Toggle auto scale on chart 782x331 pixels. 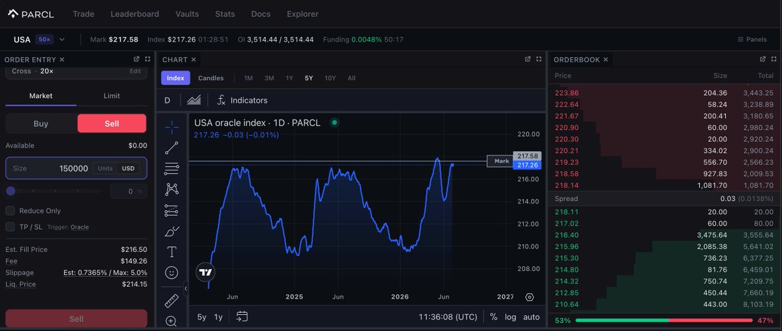point(531,317)
